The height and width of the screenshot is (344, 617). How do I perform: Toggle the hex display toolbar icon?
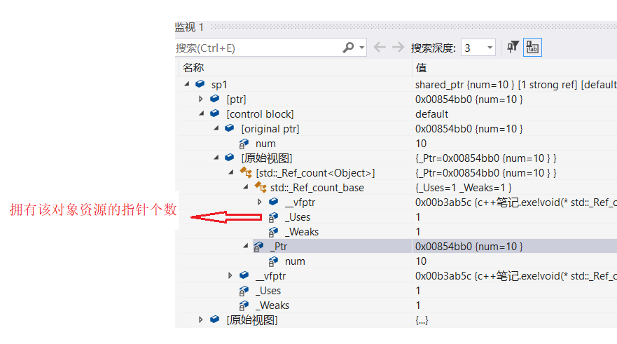tap(532, 47)
